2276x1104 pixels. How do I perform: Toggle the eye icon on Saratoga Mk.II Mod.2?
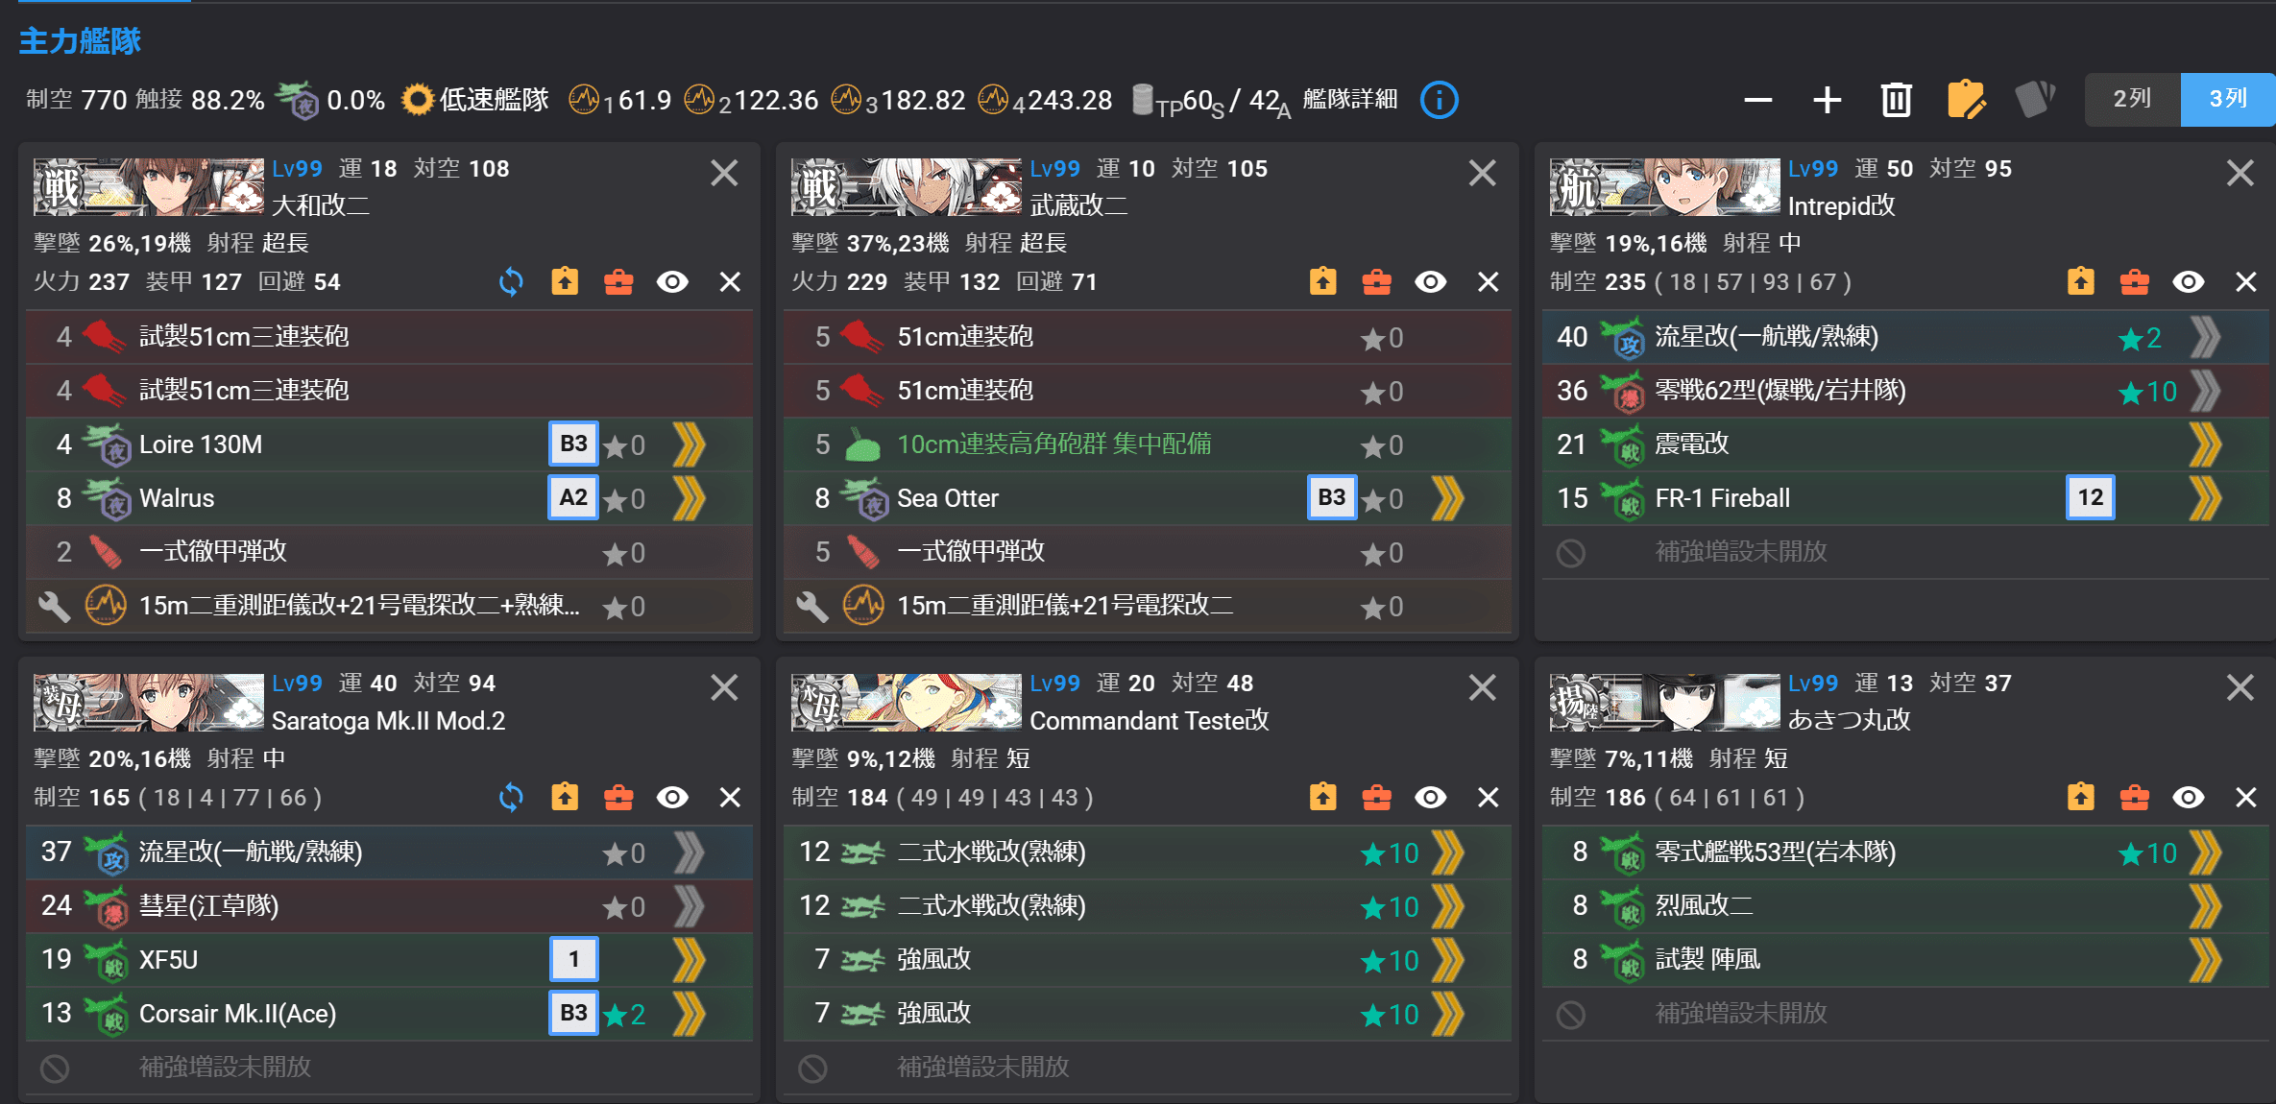(673, 797)
